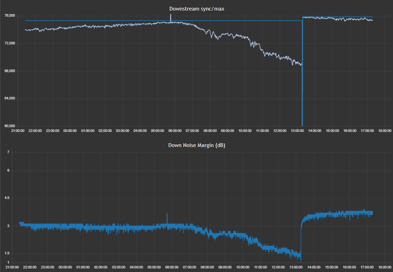Click the "Downstream sync/max" chart title
This screenshot has height=272, width=393.
[x=197, y=9]
